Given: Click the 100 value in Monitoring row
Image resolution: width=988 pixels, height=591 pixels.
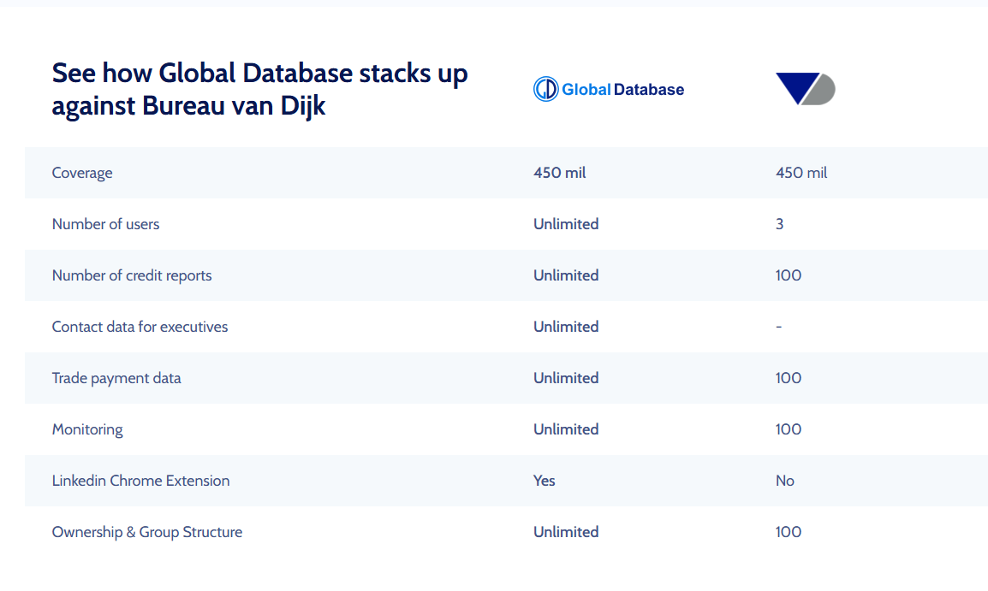Looking at the screenshot, I should [789, 429].
